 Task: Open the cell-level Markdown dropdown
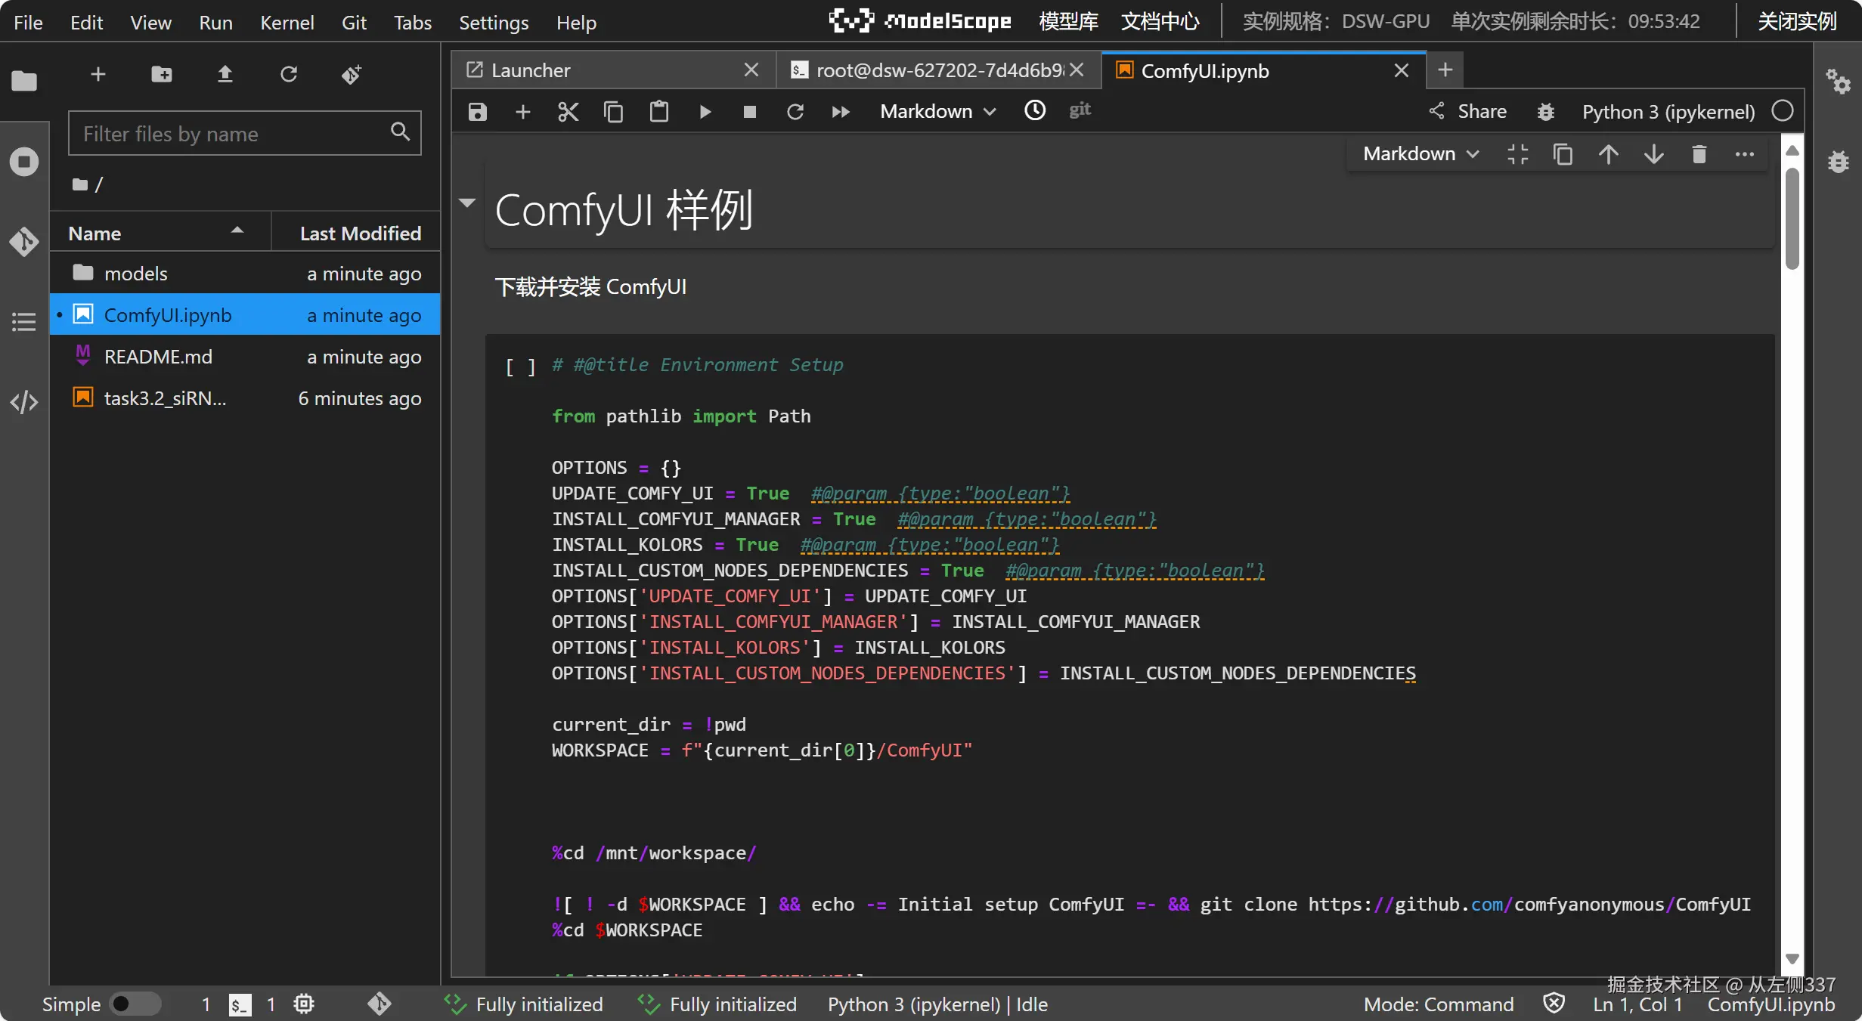tap(1420, 154)
